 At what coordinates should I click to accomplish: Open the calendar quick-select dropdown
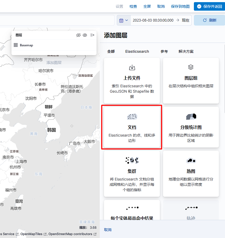[x=124, y=20]
